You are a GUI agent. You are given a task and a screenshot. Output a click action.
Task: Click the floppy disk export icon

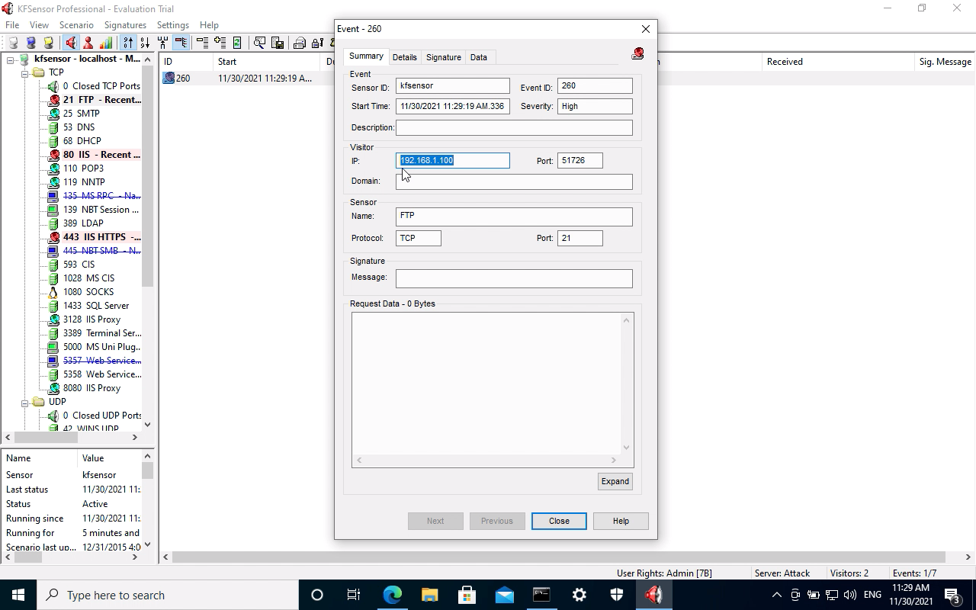[x=278, y=43]
